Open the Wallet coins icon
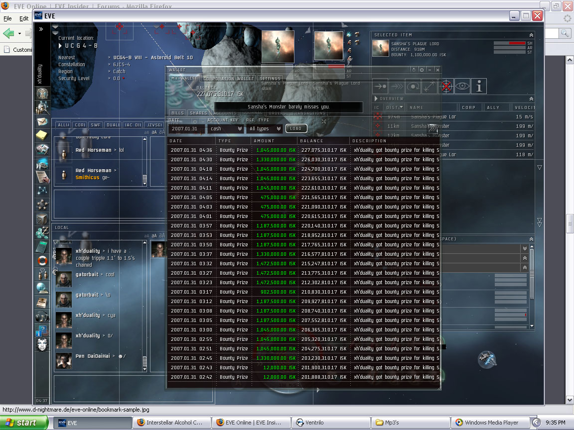 42,232
